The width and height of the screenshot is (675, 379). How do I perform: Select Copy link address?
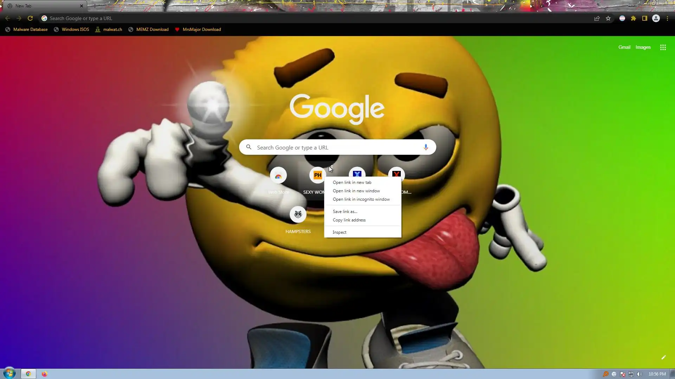[x=349, y=220]
